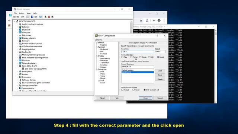Open Keyboard category in PuTTY tree
This screenshot has width=238, height=134.
click(104, 50)
